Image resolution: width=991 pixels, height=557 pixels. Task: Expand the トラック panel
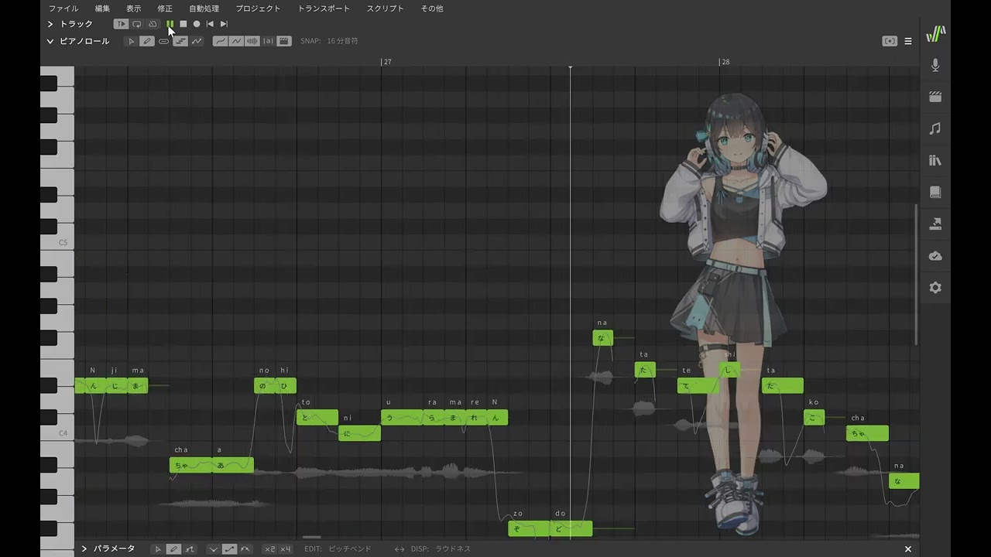[50, 24]
